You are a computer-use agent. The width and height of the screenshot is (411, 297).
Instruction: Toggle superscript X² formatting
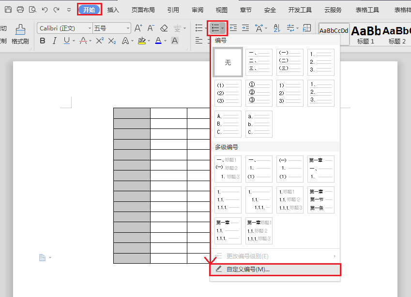tap(100, 41)
